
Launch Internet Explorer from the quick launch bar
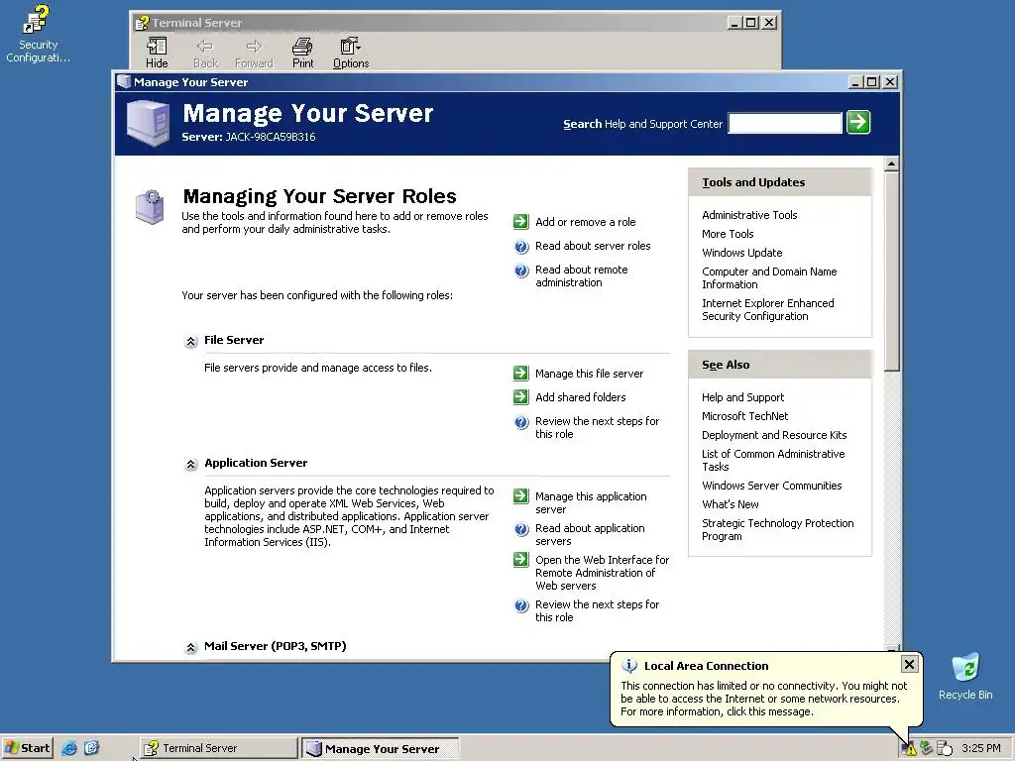click(x=69, y=748)
